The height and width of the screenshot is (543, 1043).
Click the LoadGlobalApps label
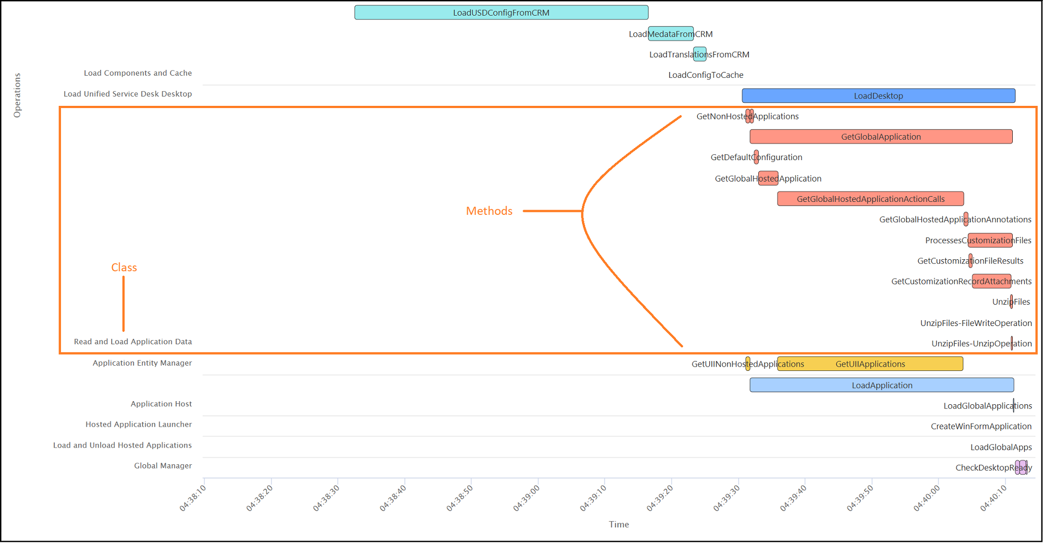[1001, 447]
